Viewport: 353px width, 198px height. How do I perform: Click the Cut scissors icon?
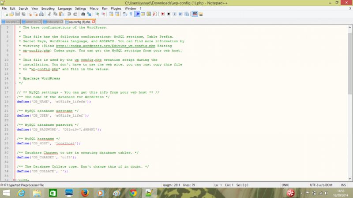click(x=49, y=14)
